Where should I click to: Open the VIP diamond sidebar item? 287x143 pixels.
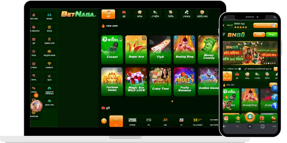pos(49,65)
